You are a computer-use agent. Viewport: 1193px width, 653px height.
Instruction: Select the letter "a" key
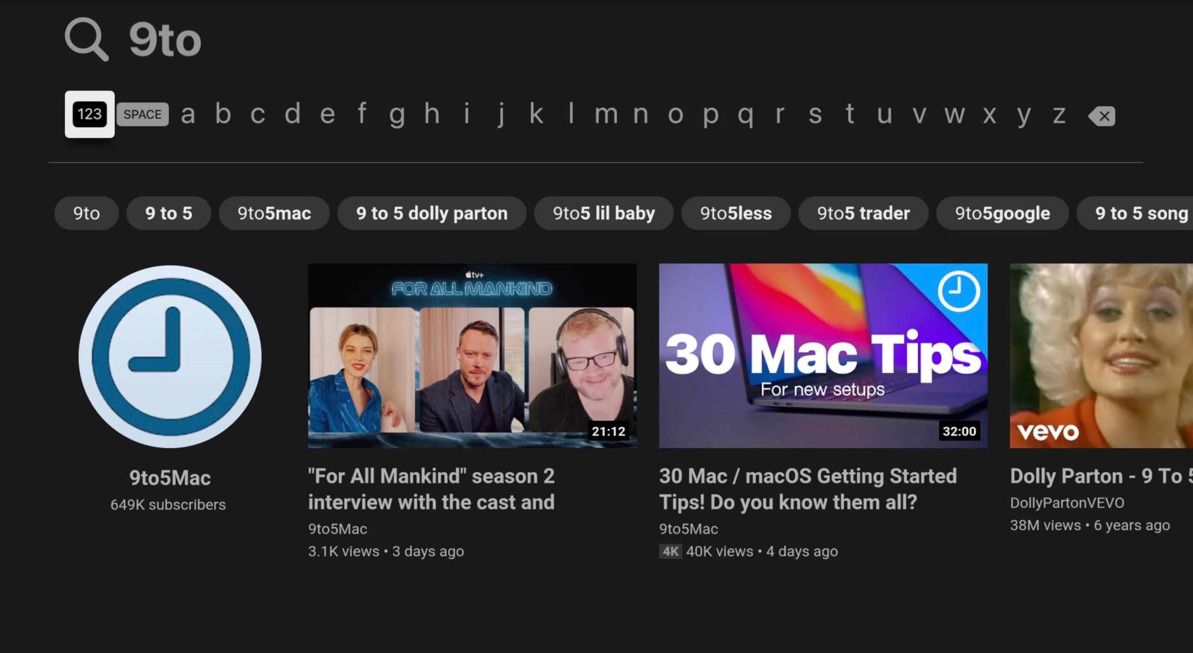tap(188, 114)
